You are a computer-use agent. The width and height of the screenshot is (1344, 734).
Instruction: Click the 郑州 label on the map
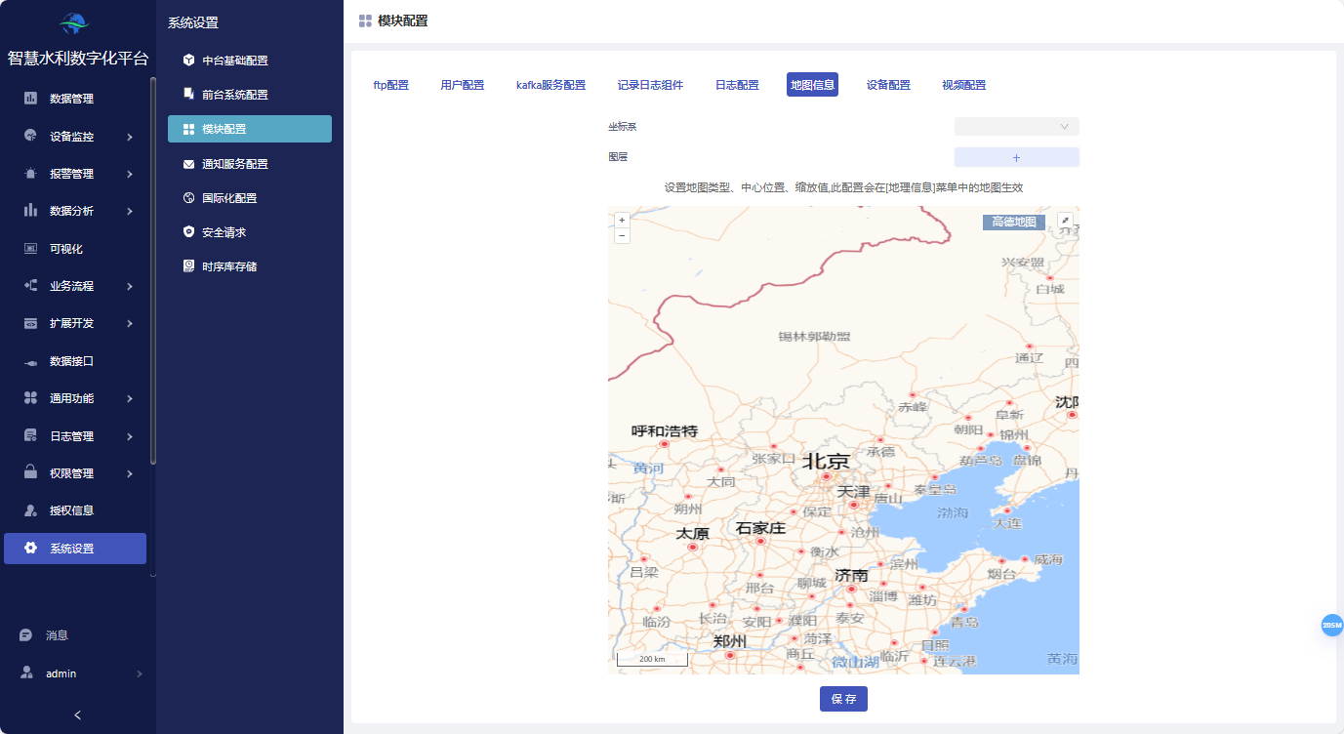730,641
